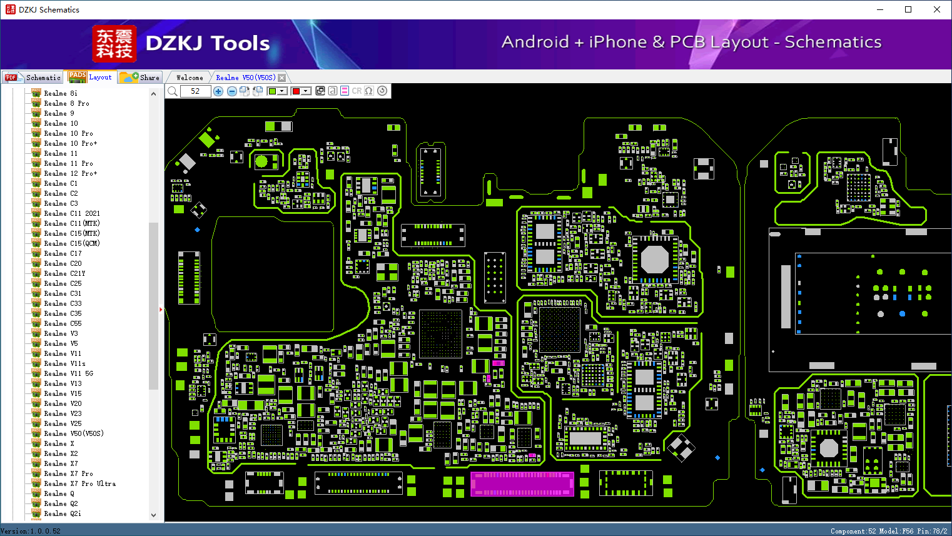Click the board icon beside Realme C1

pyautogui.click(x=36, y=183)
